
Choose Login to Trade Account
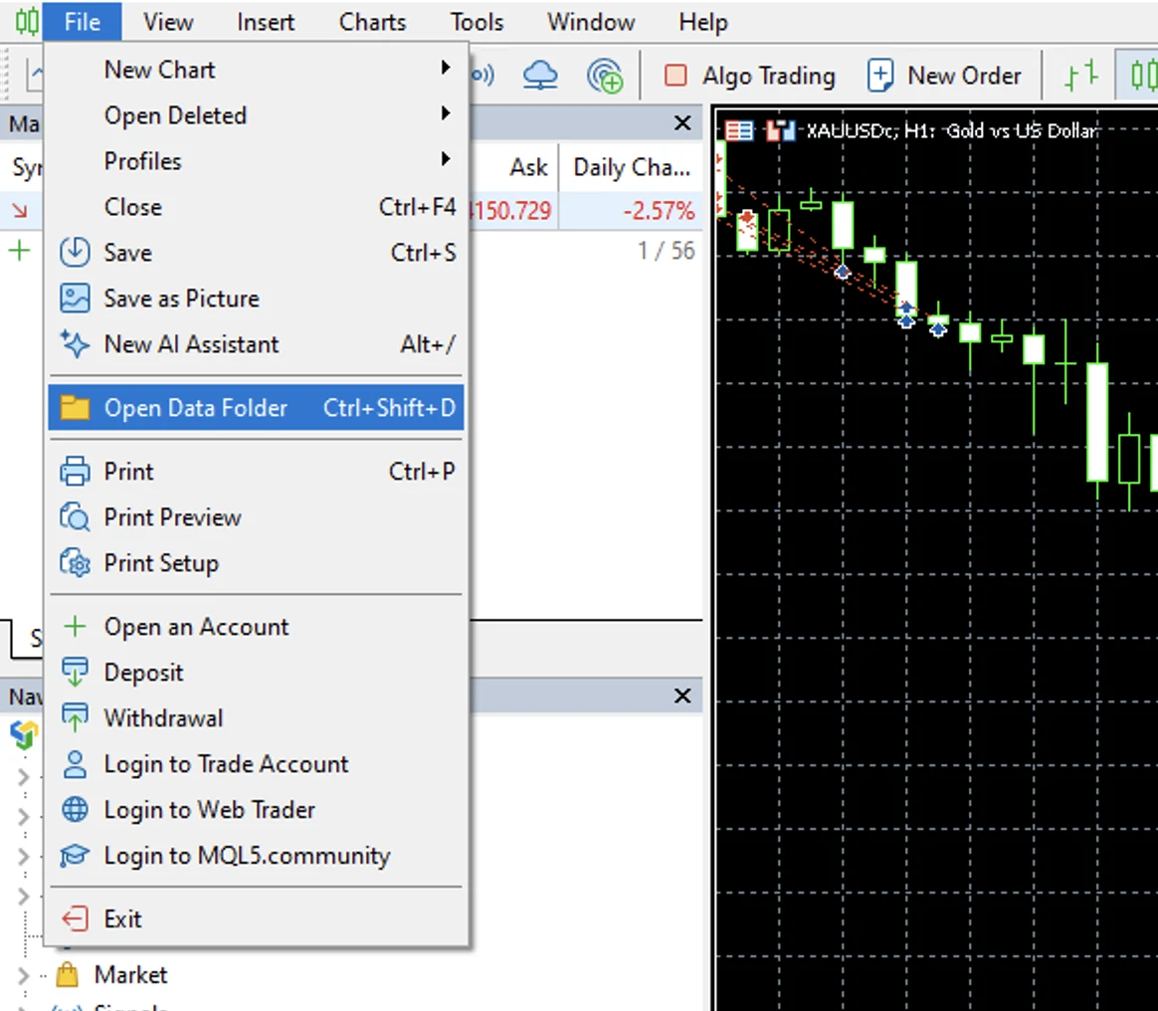click(x=256, y=763)
